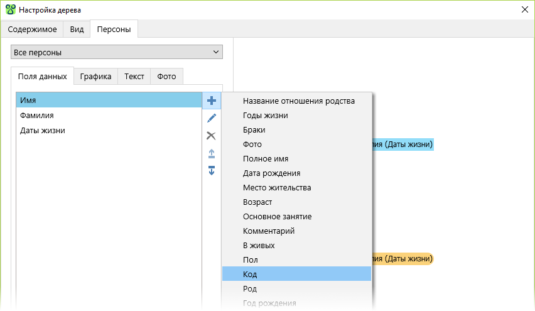Click the application logo in title bar

[x=10, y=10]
